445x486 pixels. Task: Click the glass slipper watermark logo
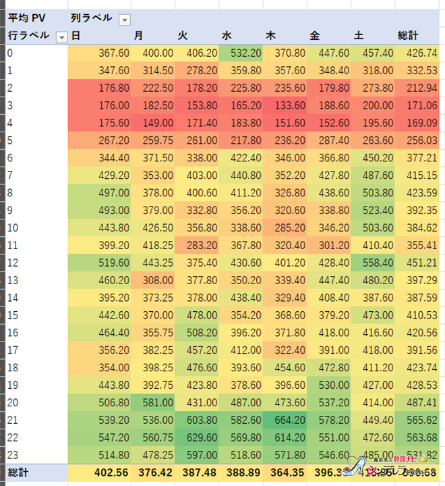(x=365, y=466)
